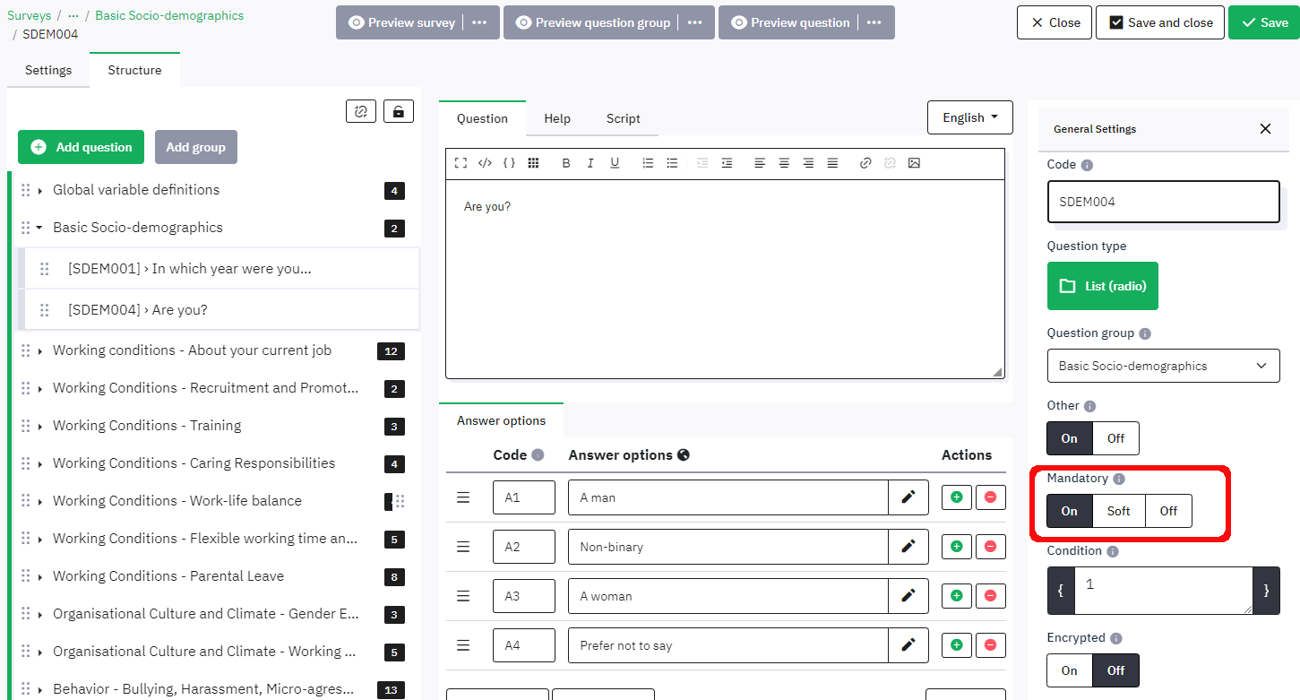The height and width of the screenshot is (700, 1300).
Task: Click the Save and close button
Action: pyautogui.click(x=1160, y=22)
